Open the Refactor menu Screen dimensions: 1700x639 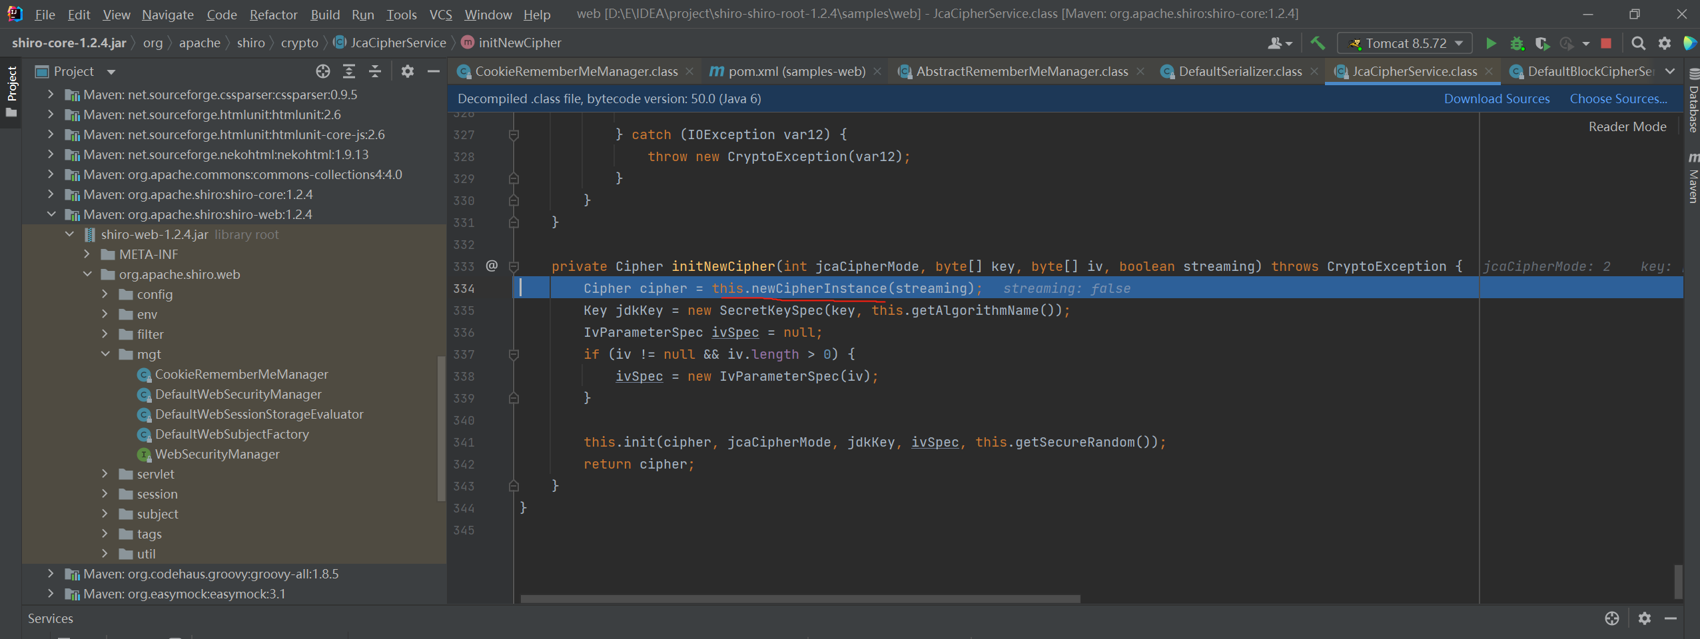click(273, 14)
